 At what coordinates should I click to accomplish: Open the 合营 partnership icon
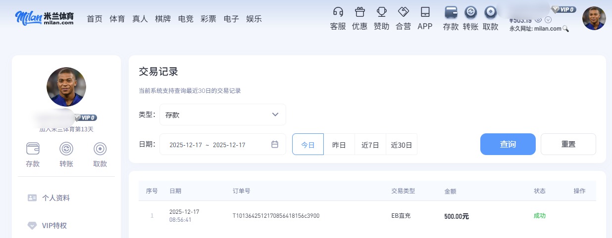click(x=403, y=12)
